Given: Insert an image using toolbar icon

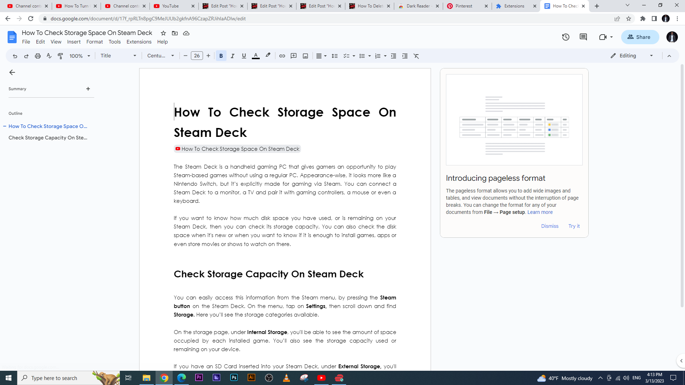Looking at the screenshot, I should point(305,56).
